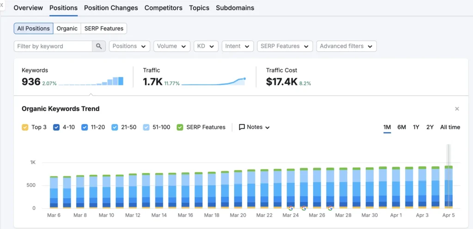This screenshot has width=473, height=229.
Task: Toggle the 11-20 positions checkbox
Action: (85, 127)
